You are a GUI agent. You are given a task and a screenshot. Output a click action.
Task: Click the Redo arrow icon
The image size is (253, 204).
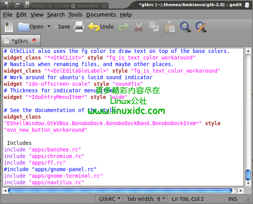[x=123, y=27]
